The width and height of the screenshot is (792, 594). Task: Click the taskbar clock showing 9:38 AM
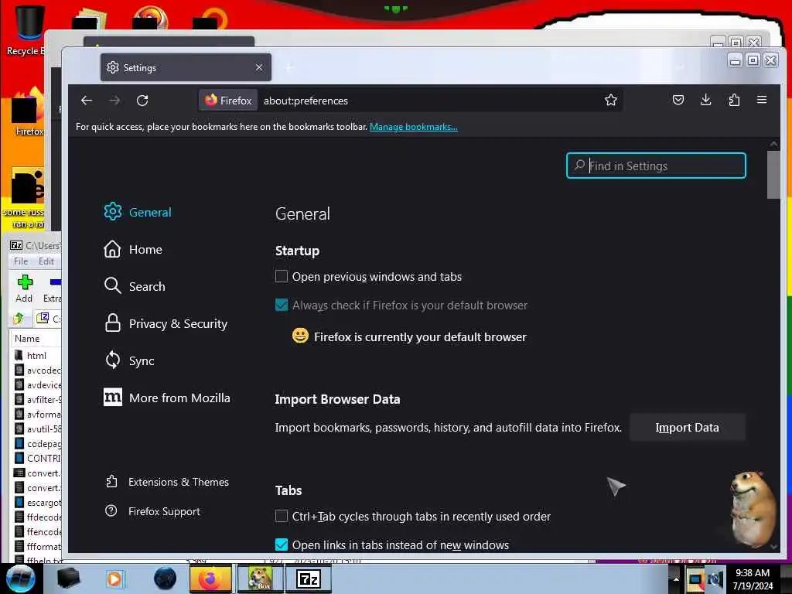click(753, 579)
